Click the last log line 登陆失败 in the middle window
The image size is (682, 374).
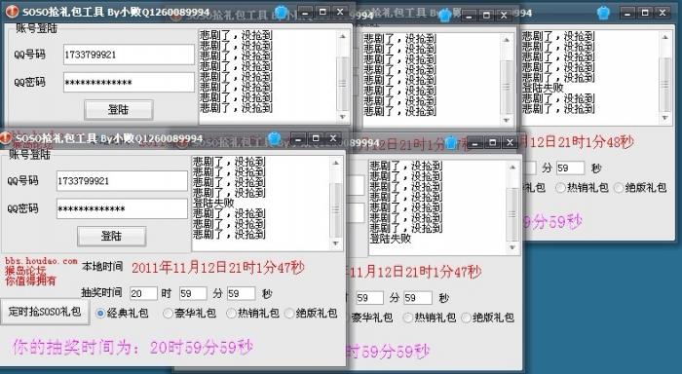[390, 239]
